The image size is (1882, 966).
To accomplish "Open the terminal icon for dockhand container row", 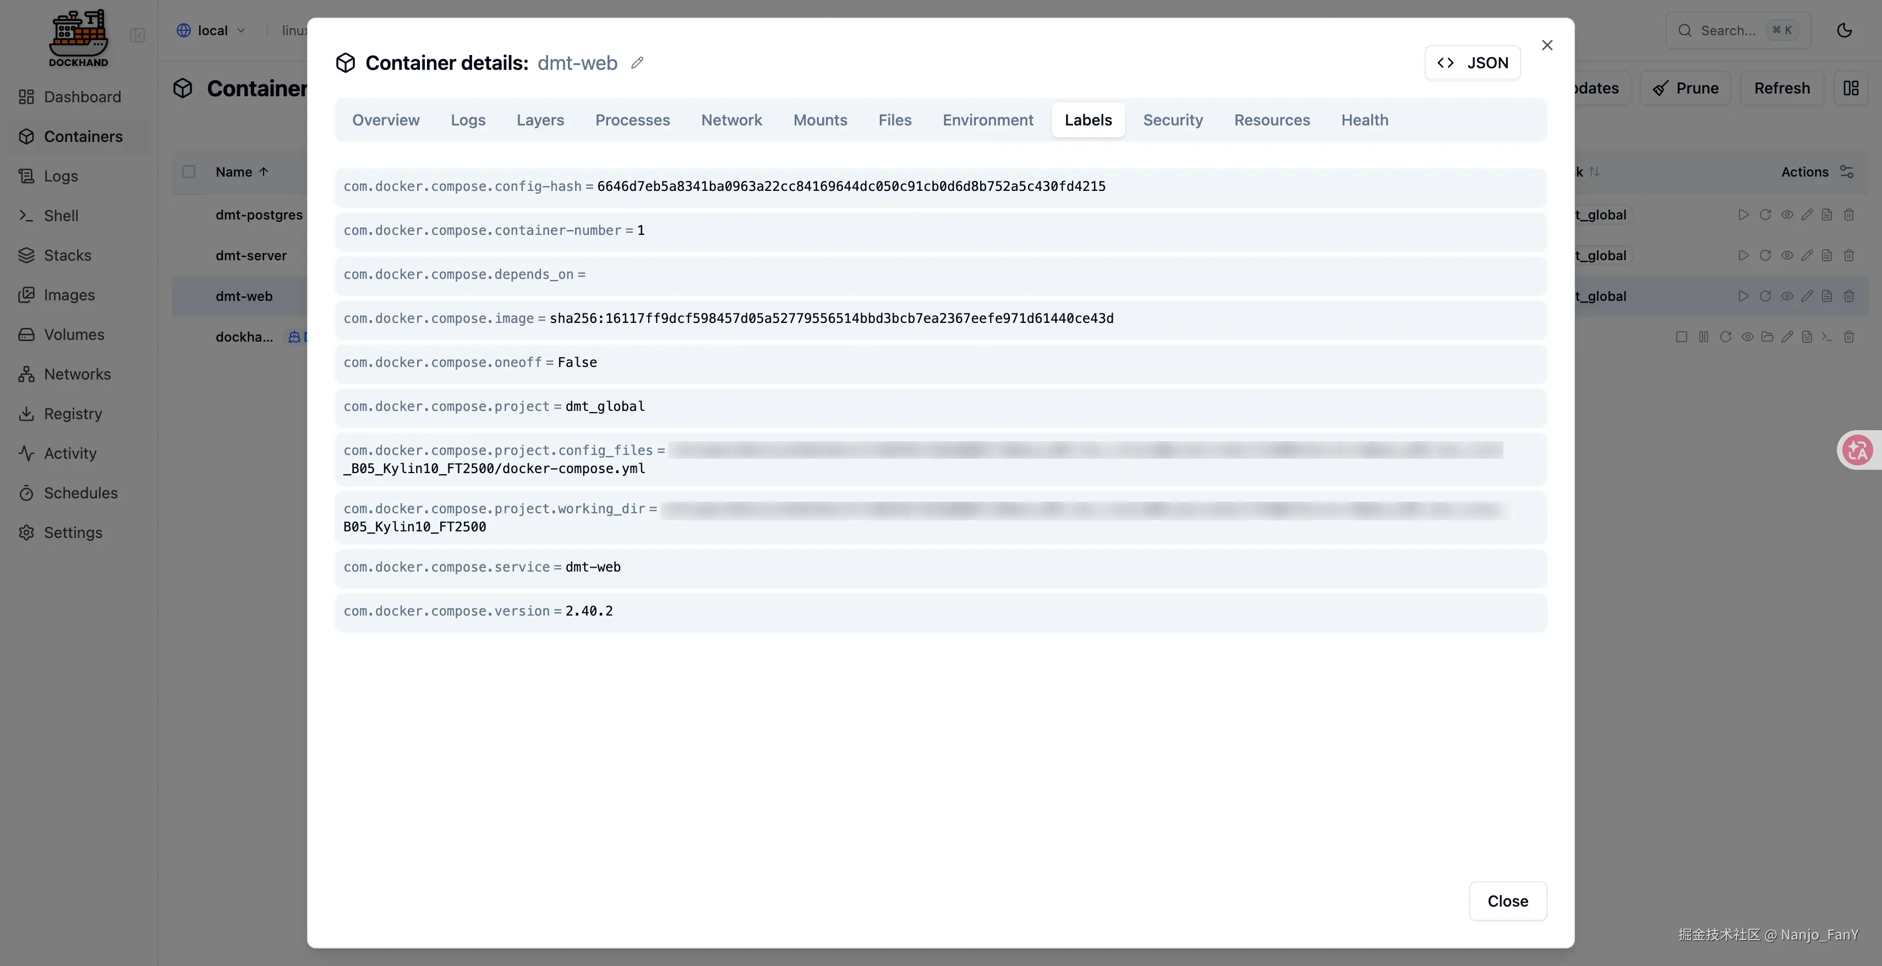I will click(x=1826, y=337).
